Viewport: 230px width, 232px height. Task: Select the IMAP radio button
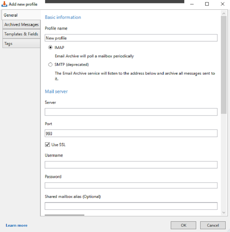(x=50, y=47)
